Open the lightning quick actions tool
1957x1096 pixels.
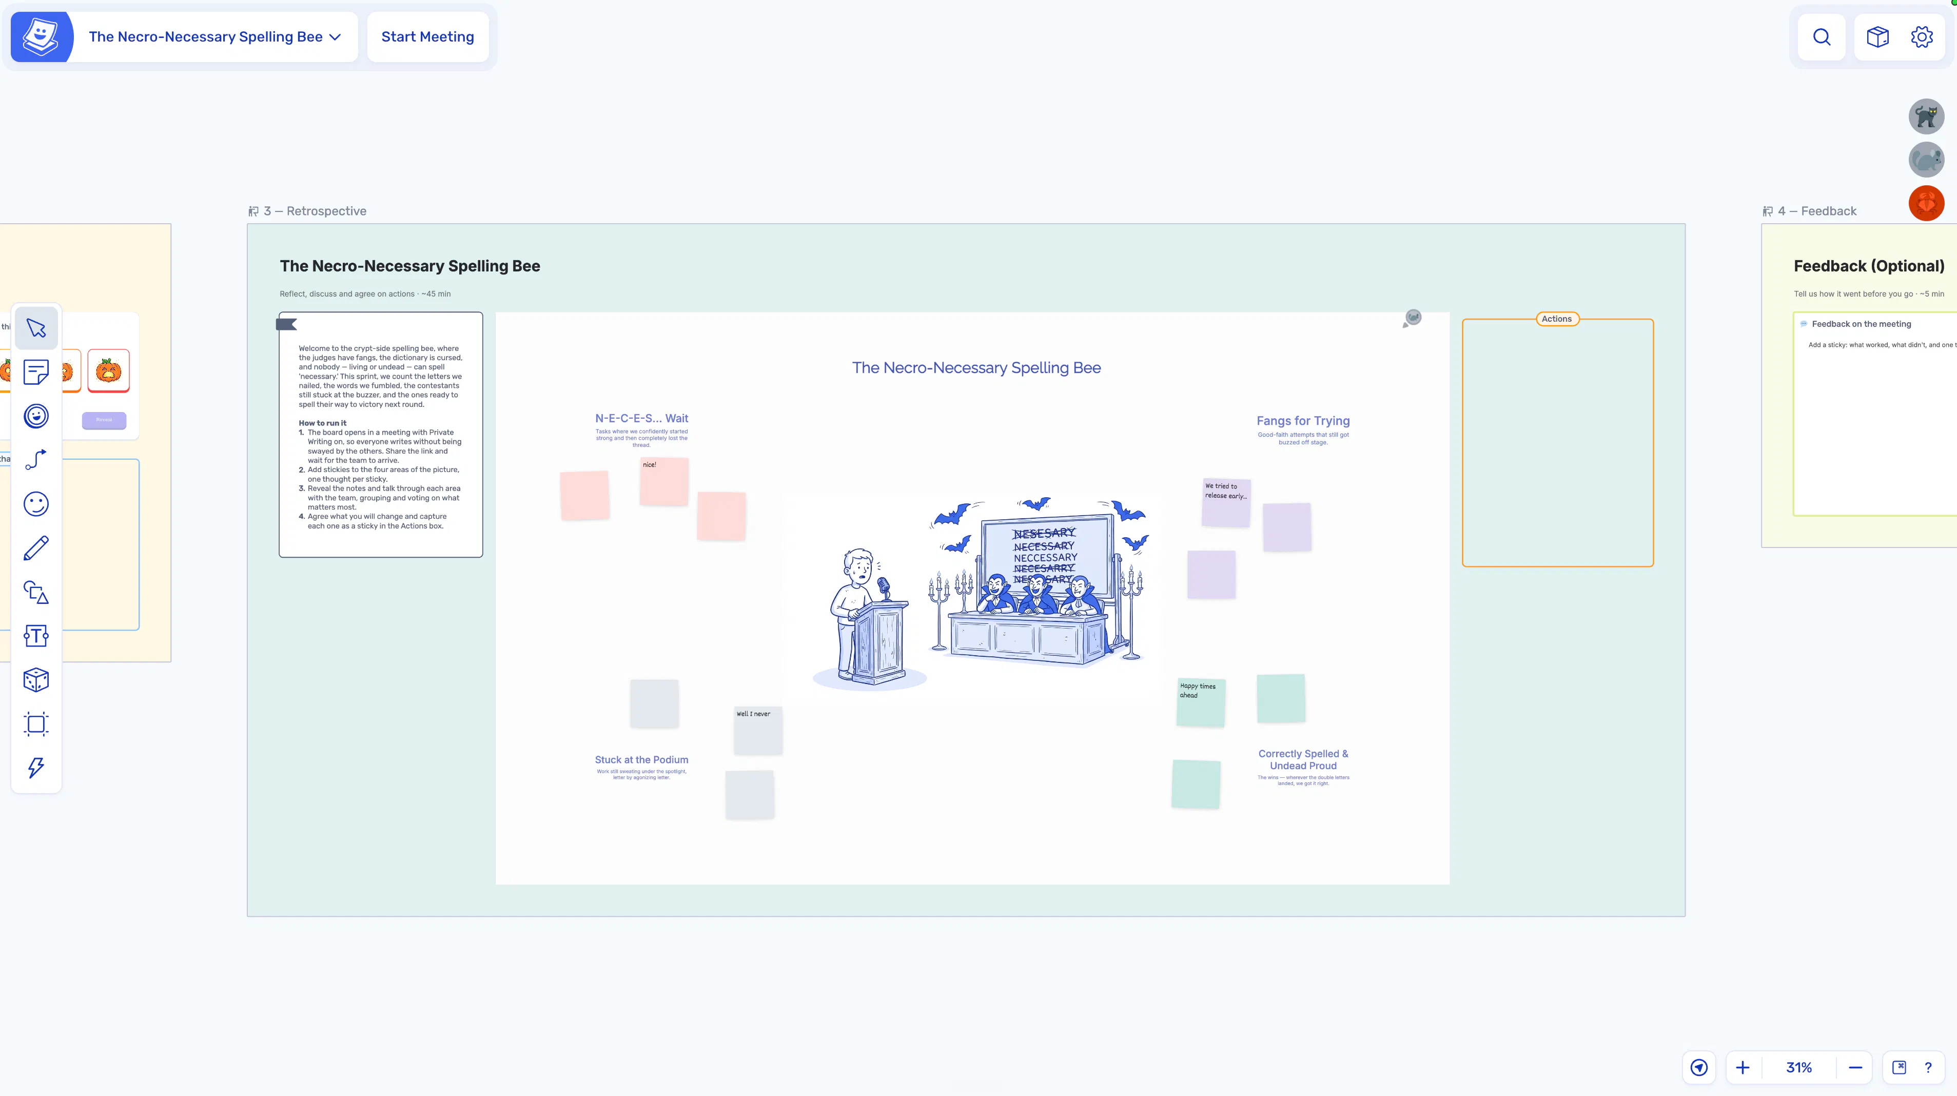click(x=36, y=767)
